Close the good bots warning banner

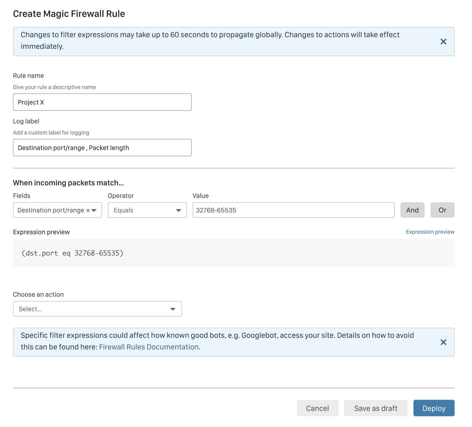[443, 342]
